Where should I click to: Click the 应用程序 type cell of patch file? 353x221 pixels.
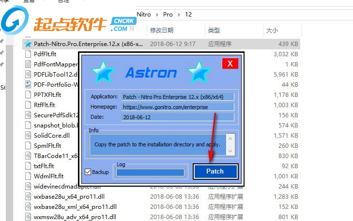click(220, 44)
